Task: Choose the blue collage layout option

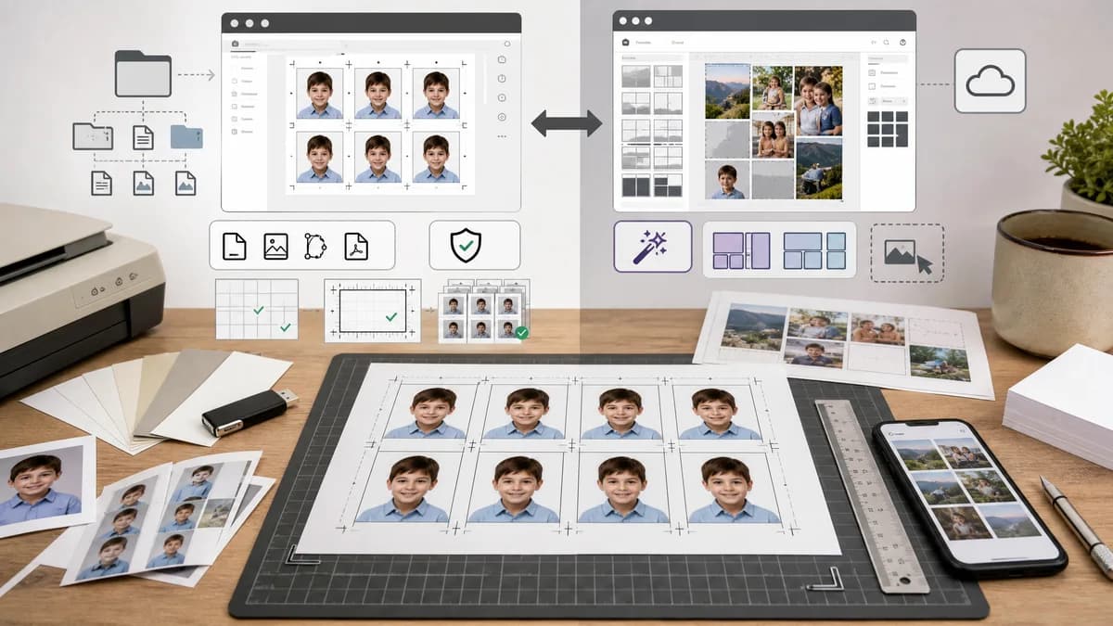Action: point(814,250)
